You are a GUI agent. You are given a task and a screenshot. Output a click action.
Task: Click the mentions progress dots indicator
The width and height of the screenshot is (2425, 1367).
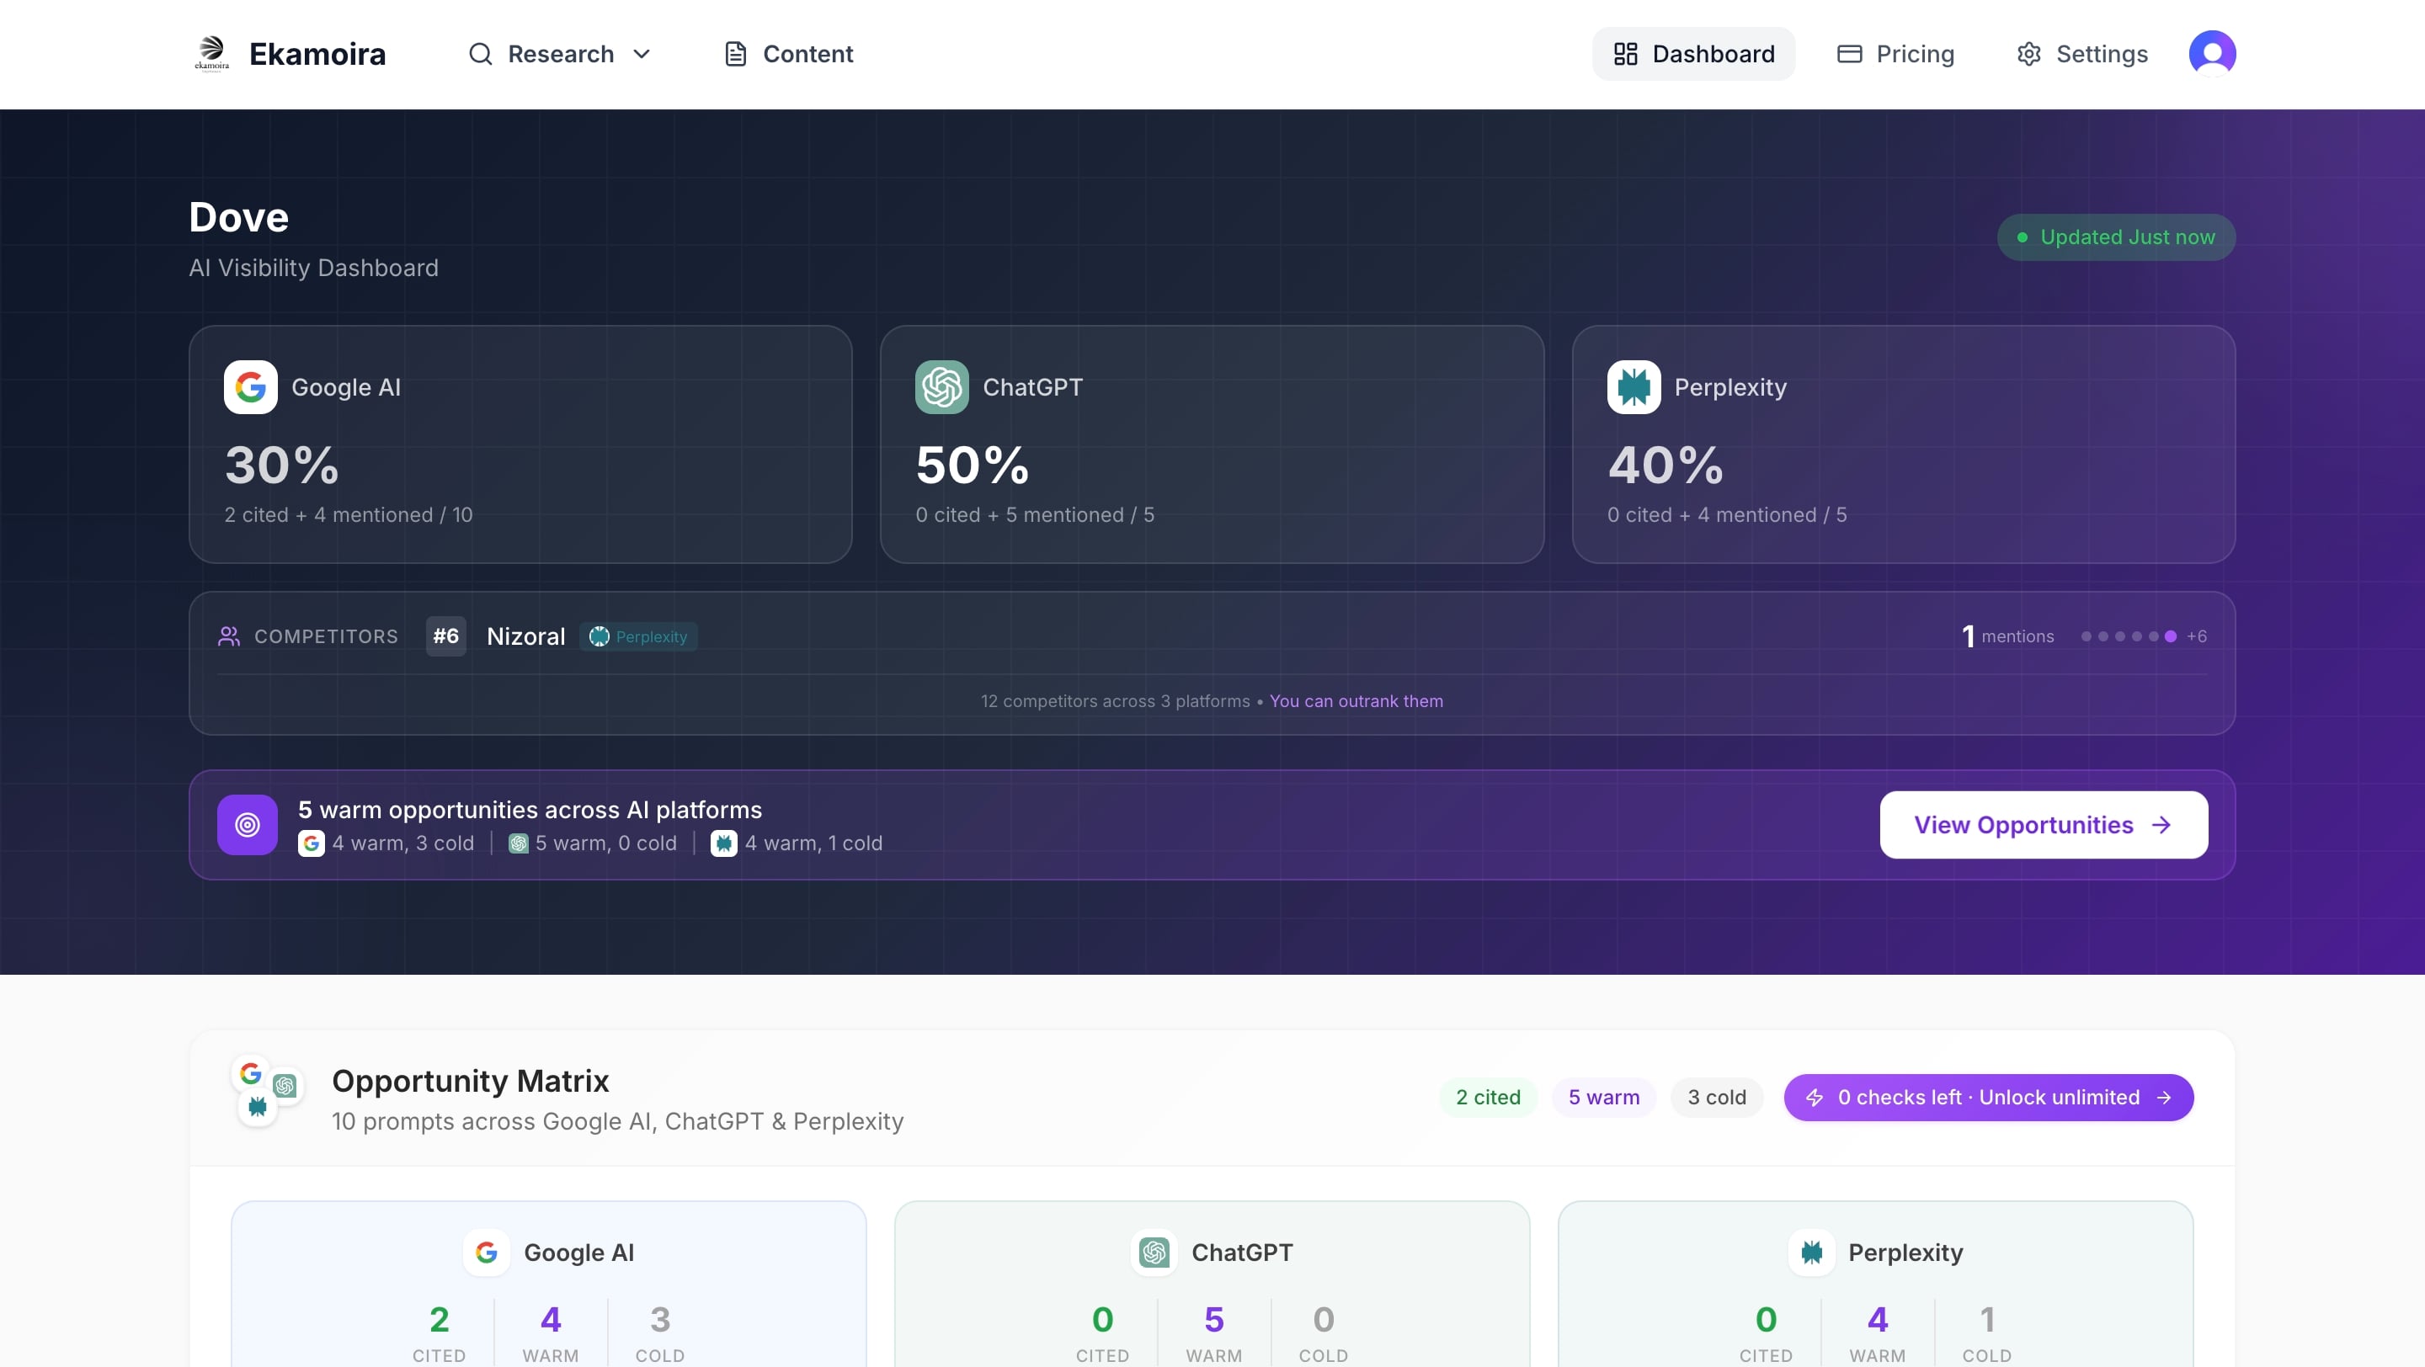coord(2128,636)
